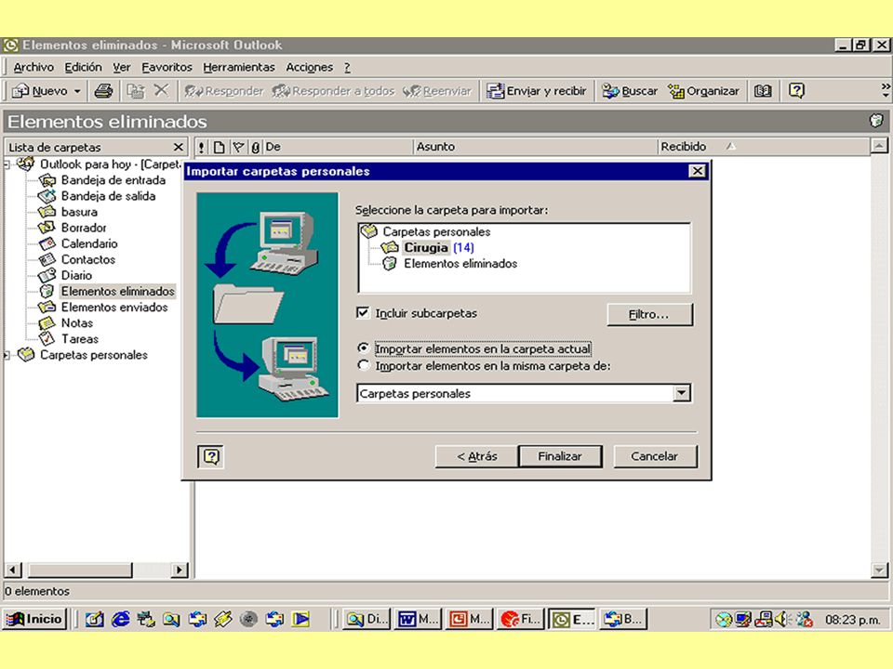Open the Nuevo dropdown arrow
The width and height of the screenshot is (893, 669).
(77, 91)
